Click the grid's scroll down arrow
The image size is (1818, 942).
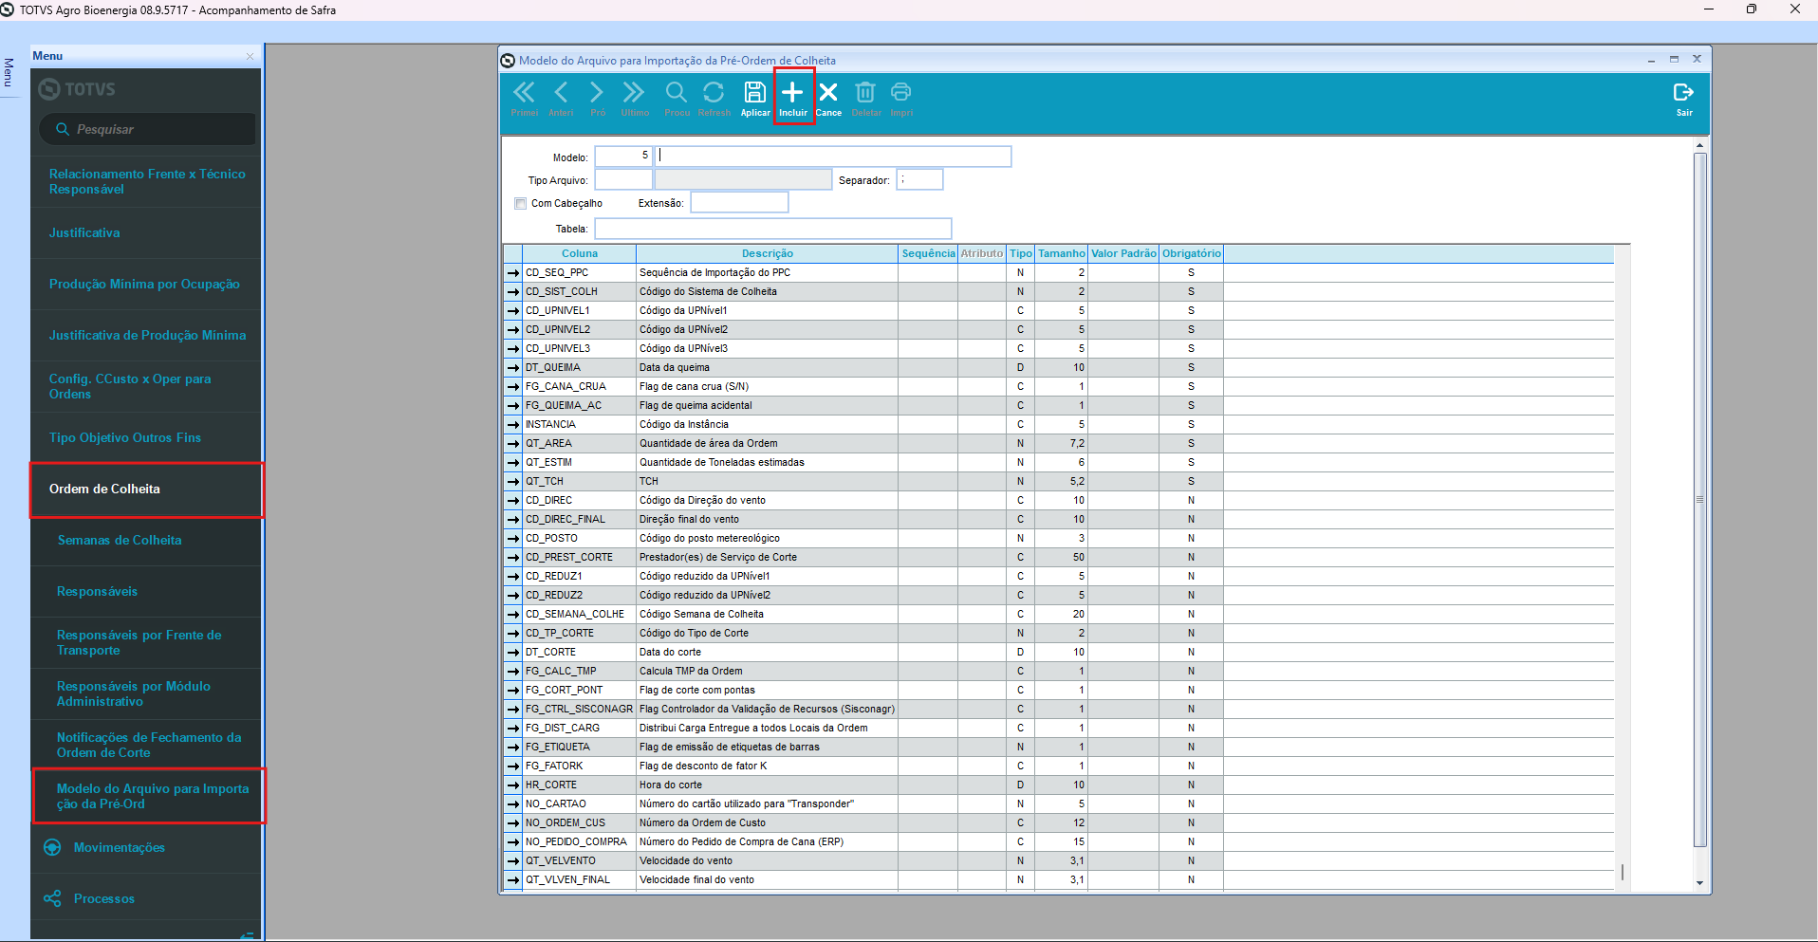pyautogui.click(x=1699, y=883)
